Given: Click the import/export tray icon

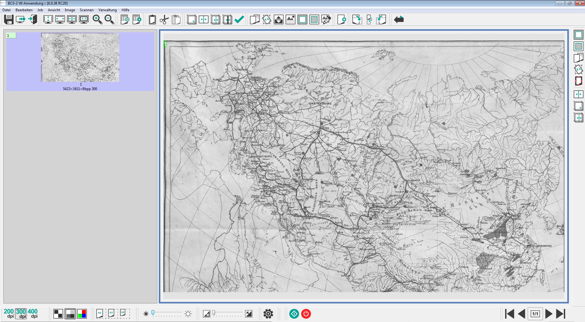Looking at the screenshot, I should [278, 19].
